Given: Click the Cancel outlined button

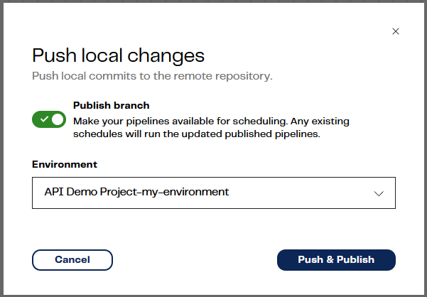Looking at the screenshot, I should (x=72, y=260).
